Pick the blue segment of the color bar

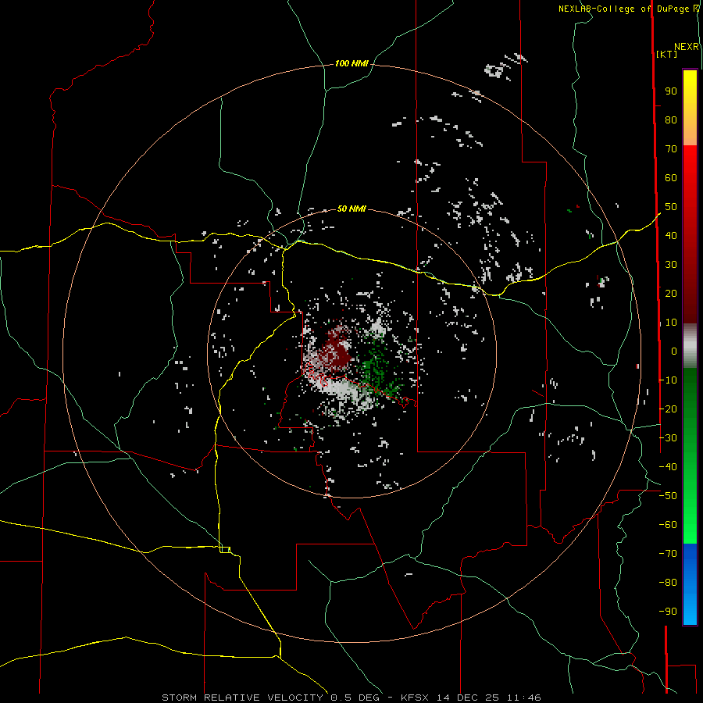[690, 583]
